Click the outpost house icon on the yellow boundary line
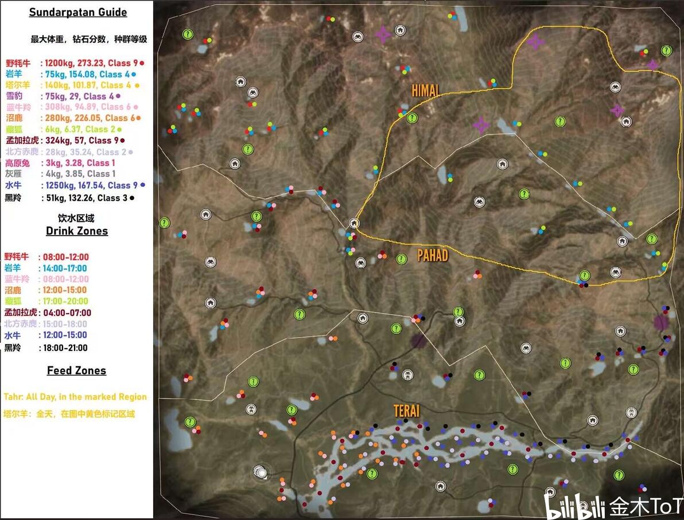The width and height of the screenshot is (684, 520). [354, 223]
